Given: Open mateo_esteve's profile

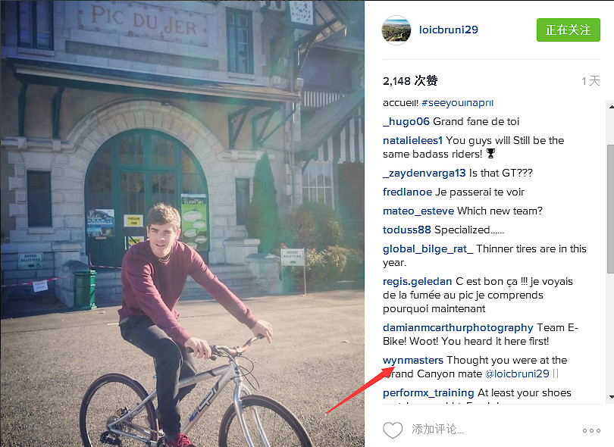Looking at the screenshot, I should (418, 211).
